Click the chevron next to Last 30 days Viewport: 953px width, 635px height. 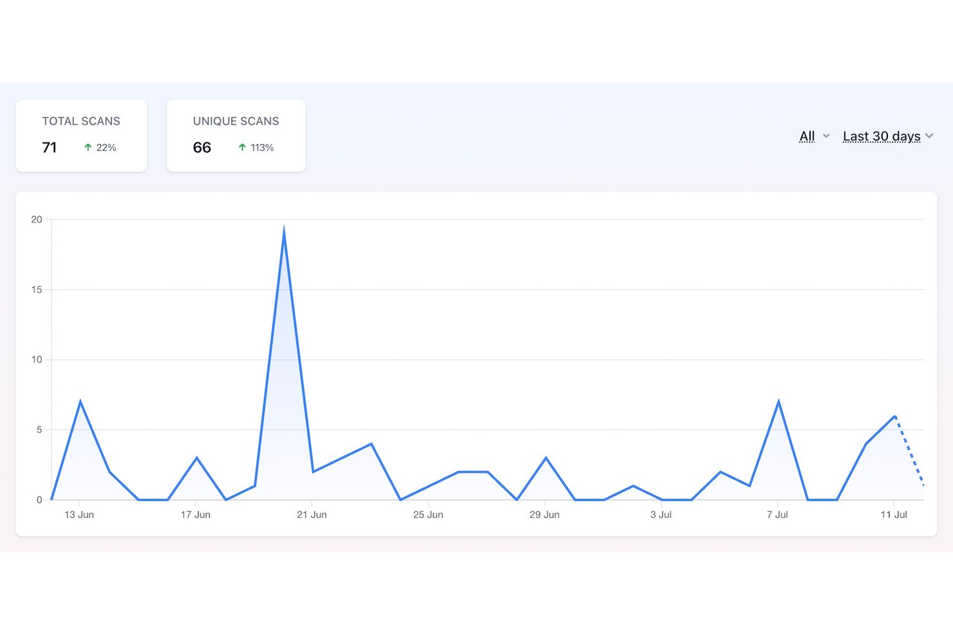[x=929, y=136]
